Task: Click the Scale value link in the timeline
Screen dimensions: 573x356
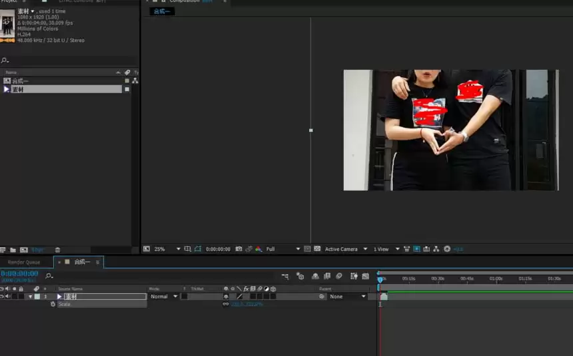Action: click(247, 304)
